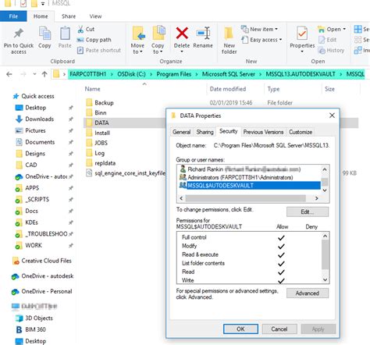Click the Edit... permissions button
Viewport: 370px width, 345px height.
tap(308, 212)
